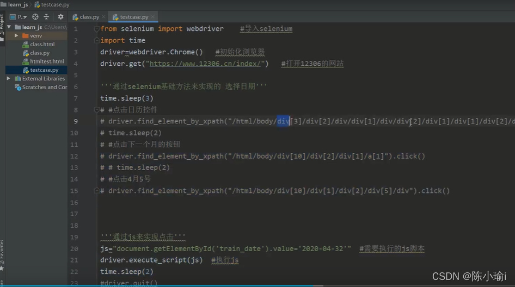Viewport: 515px width, 287px height.
Task: Click the train_date string on line 20
Action: click(240, 248)
